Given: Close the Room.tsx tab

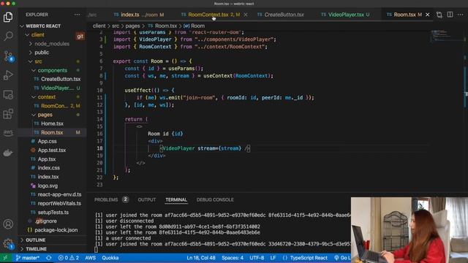Looking at the screenshot, I should point(427,15).
